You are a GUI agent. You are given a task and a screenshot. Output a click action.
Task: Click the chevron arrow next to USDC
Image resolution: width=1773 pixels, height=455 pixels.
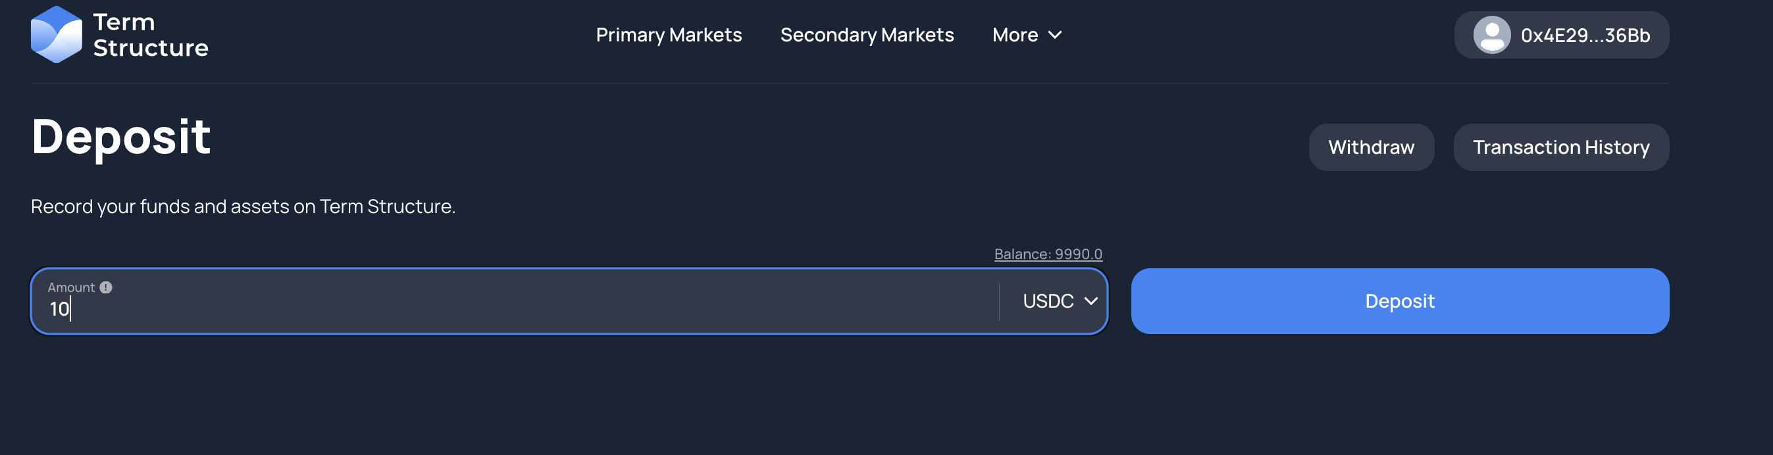tap(1091, 301)
